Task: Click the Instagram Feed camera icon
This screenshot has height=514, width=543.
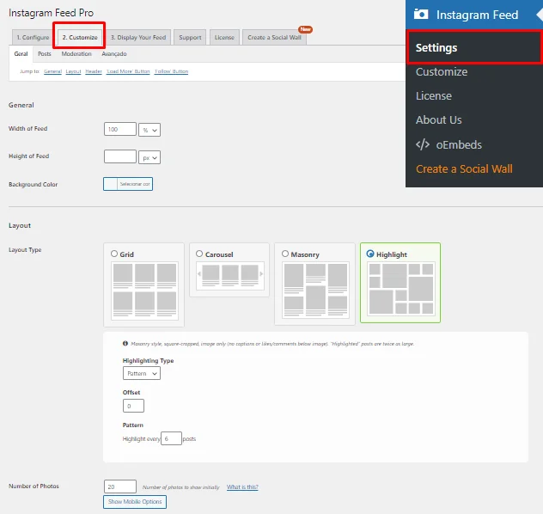Action: 421,15
